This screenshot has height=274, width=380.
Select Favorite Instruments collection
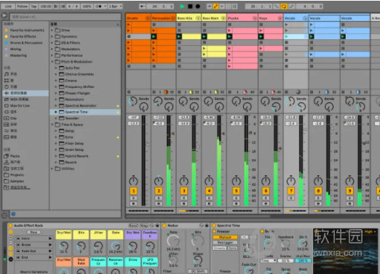click(x=27, y=30)
